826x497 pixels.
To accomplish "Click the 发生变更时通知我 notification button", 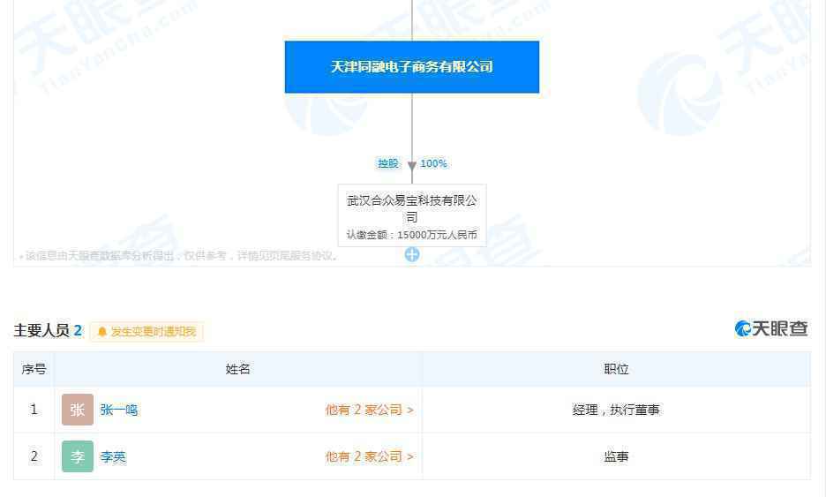I will (x=147, y=332).
